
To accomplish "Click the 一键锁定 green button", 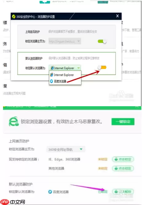I will pos(123,122).
